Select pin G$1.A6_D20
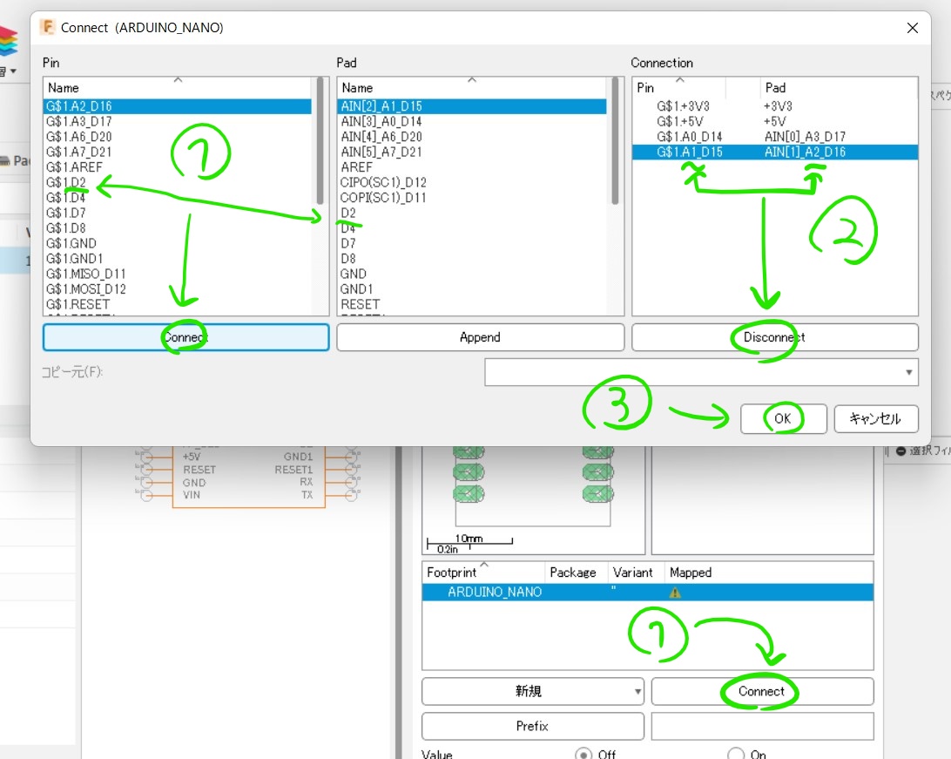 tap(177, 137)
